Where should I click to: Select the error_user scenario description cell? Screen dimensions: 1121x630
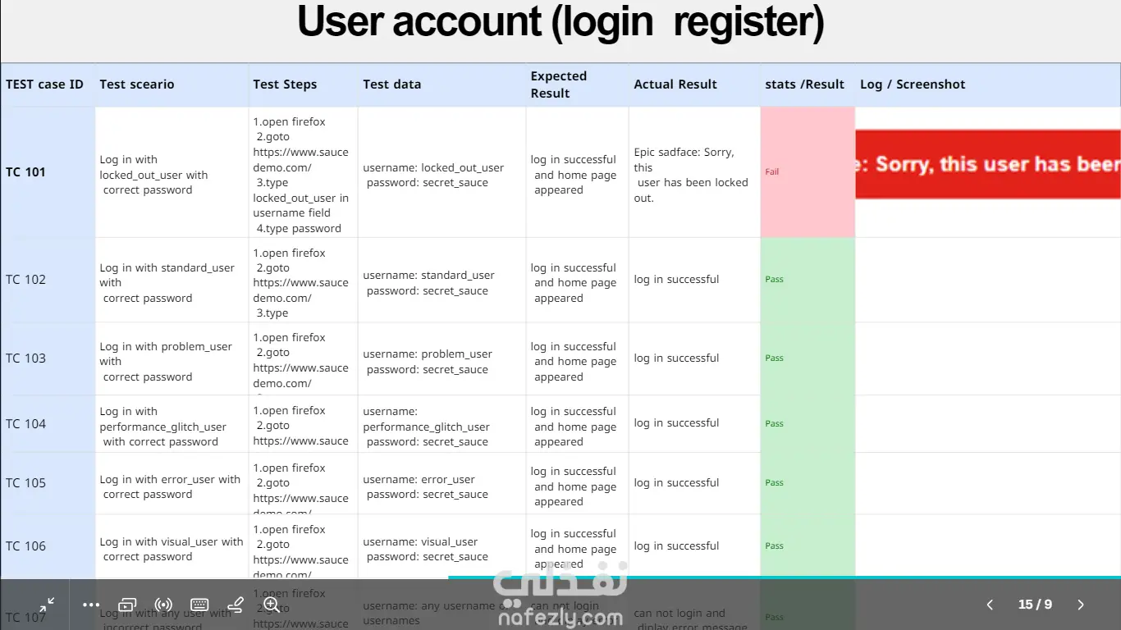[x=172, y=483]
